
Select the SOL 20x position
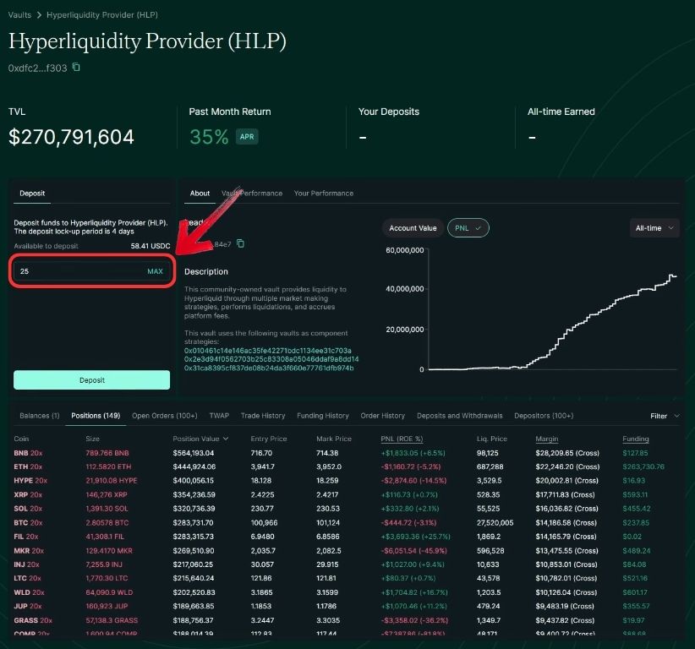(x=28, y=509)
